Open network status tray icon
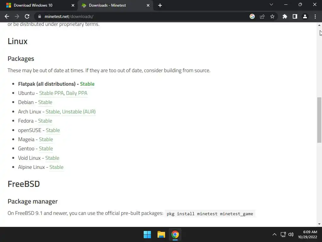The height and width of the screenshot is (242, 322). coord(283,234)
